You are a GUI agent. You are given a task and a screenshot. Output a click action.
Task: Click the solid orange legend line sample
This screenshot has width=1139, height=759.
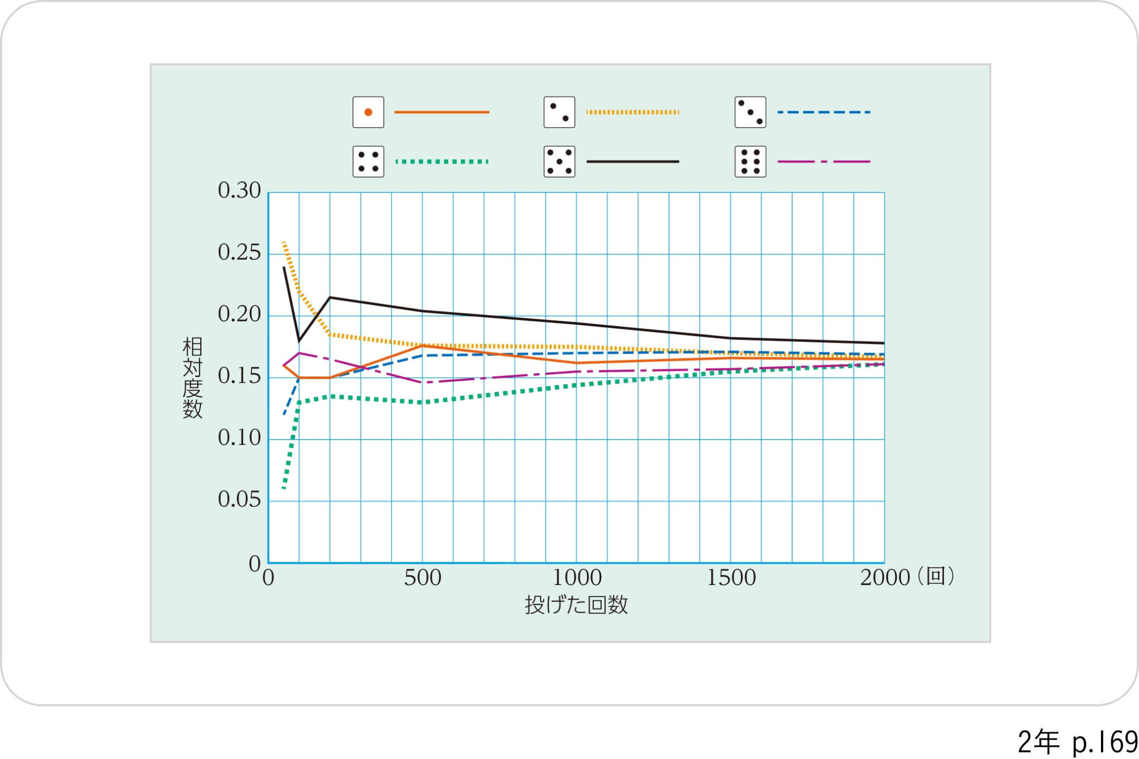(x=441, y=112)
